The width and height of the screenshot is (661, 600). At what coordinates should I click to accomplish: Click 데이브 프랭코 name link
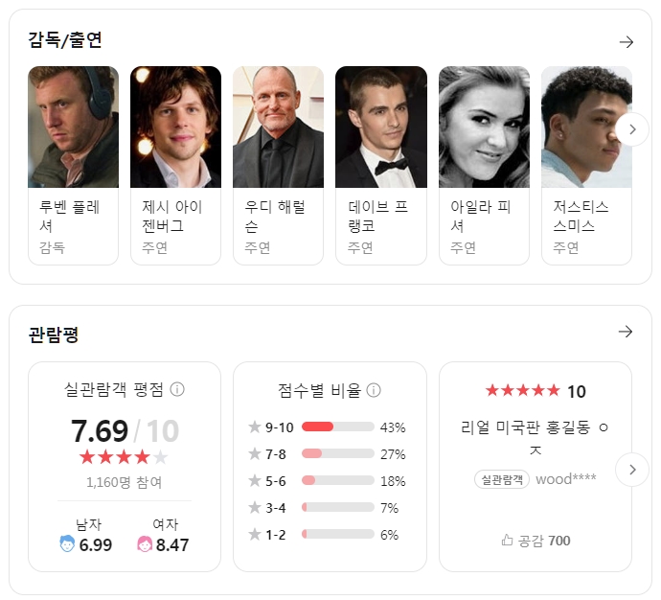coord(380,216)
